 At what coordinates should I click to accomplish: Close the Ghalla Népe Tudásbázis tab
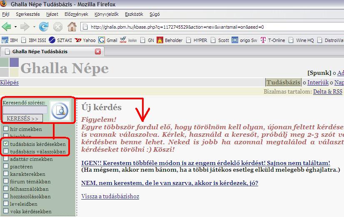point(98,52)
